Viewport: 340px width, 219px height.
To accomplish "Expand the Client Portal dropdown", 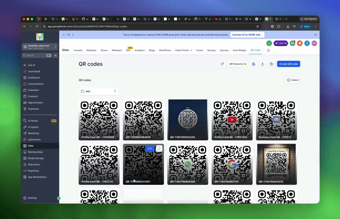I will click(184, 50).
